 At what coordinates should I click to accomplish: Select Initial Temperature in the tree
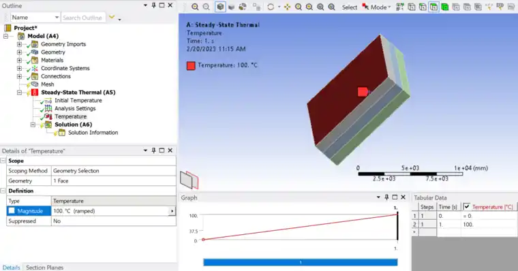tap(78, 100)
